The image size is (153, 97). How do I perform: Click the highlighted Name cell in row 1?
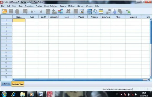[x=19, y=20]
